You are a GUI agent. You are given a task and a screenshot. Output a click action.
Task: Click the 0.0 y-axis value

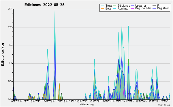coord(10,99)
